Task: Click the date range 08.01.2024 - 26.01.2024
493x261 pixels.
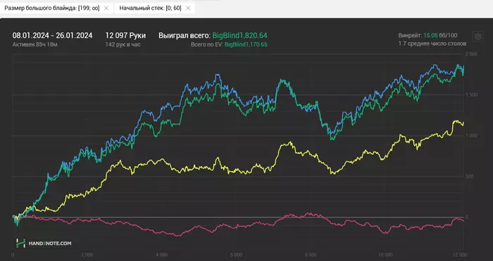Action: tap(53, 35)
